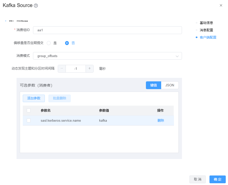Click the minus stepper for discovery interval
This screenshot has width=228, height=185.
pyautogui.click(x=62, y=69)
